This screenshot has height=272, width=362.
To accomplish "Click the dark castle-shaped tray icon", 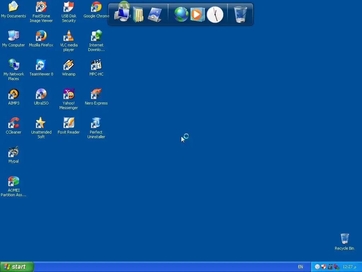I will 330,267.
